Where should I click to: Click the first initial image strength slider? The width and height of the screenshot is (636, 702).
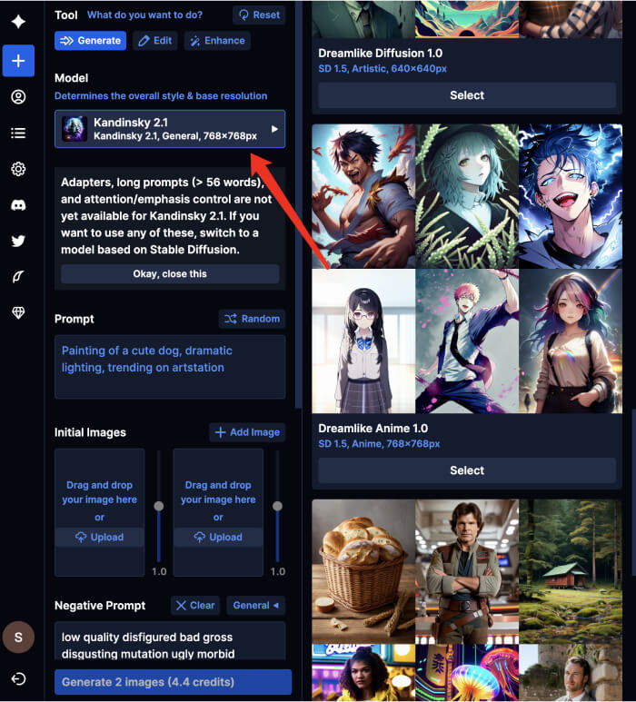159,506
